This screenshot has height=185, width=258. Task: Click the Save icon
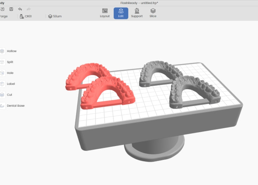[x=11, y=9]
